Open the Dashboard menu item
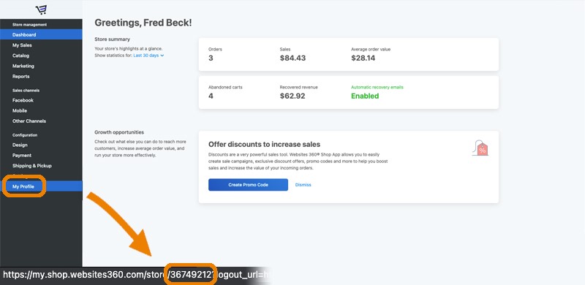585x285 pixels. click(41, 34)
